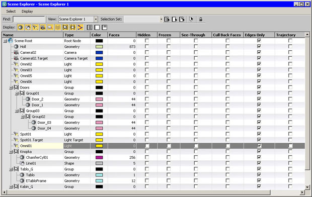Toggle the Display Geometry filter icon
This screenshot has width=312, height=197.
(x=20, y=27)
